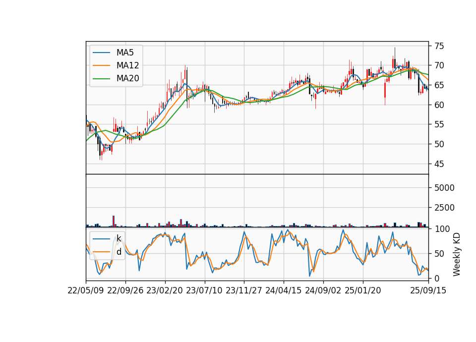
Task: Click the MA20 legend label
Action: click(x=127, y=78)
